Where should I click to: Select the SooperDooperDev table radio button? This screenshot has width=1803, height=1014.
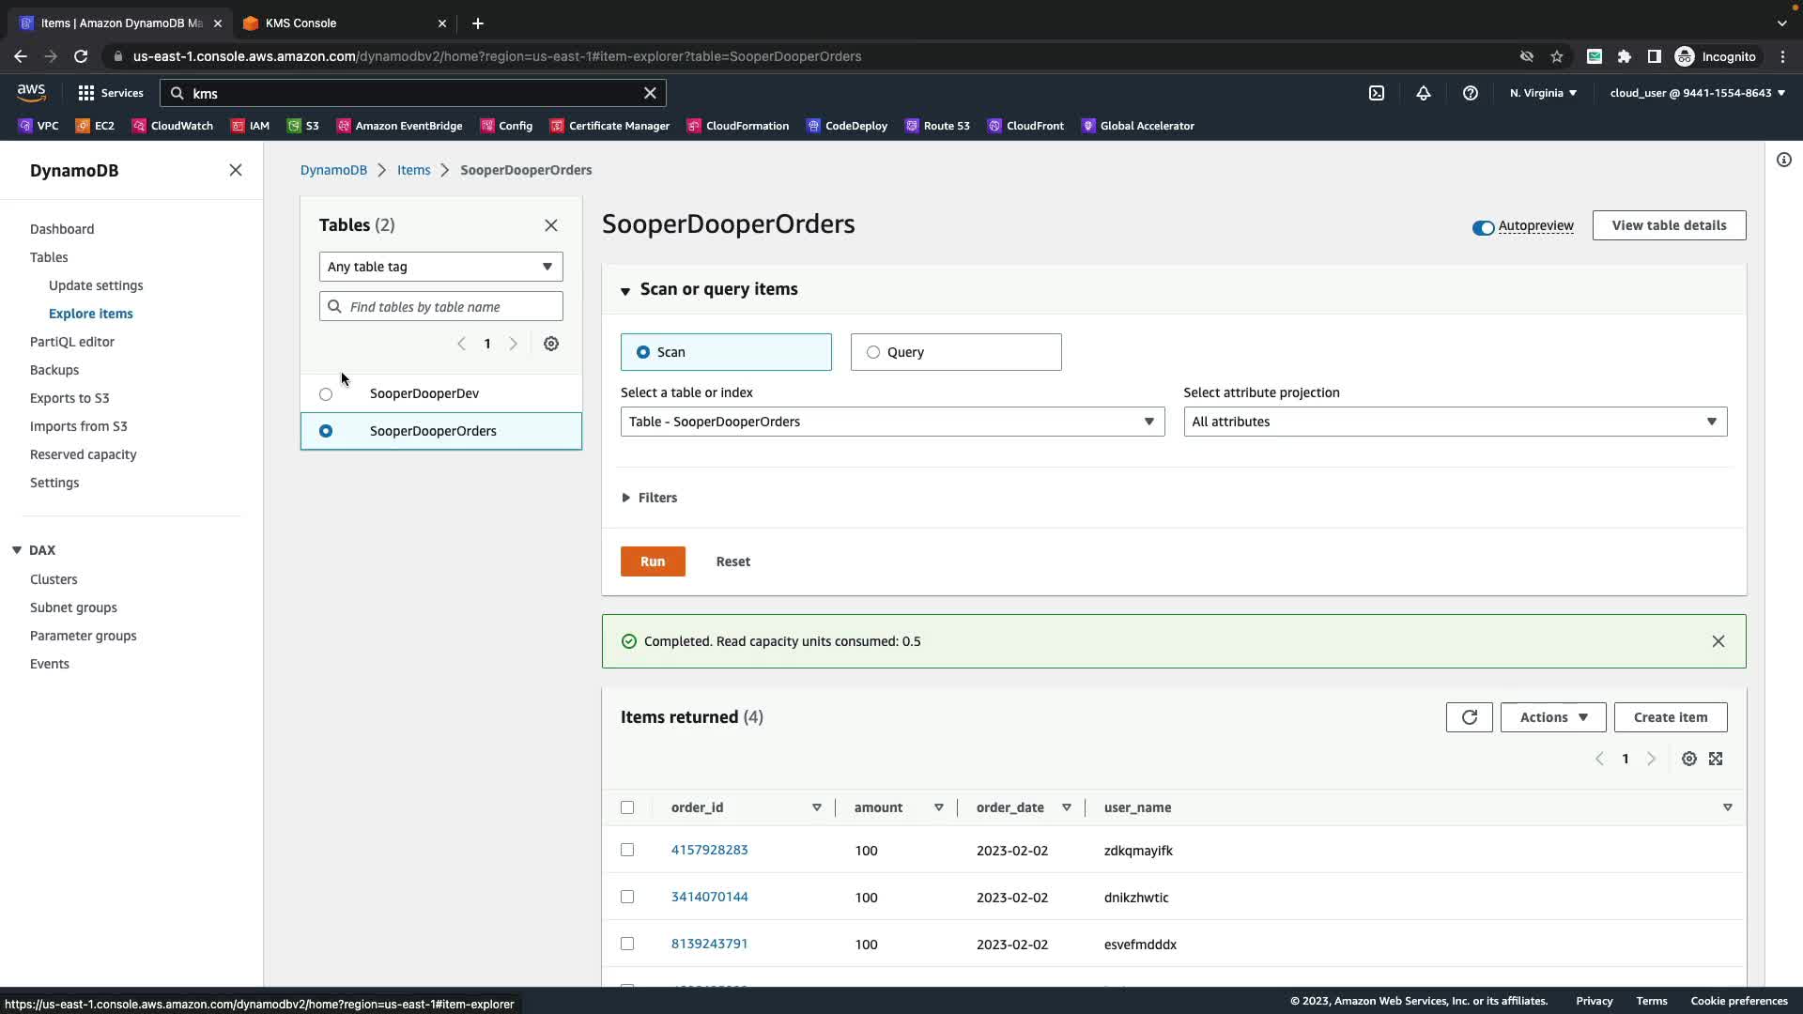click(326, 394)
